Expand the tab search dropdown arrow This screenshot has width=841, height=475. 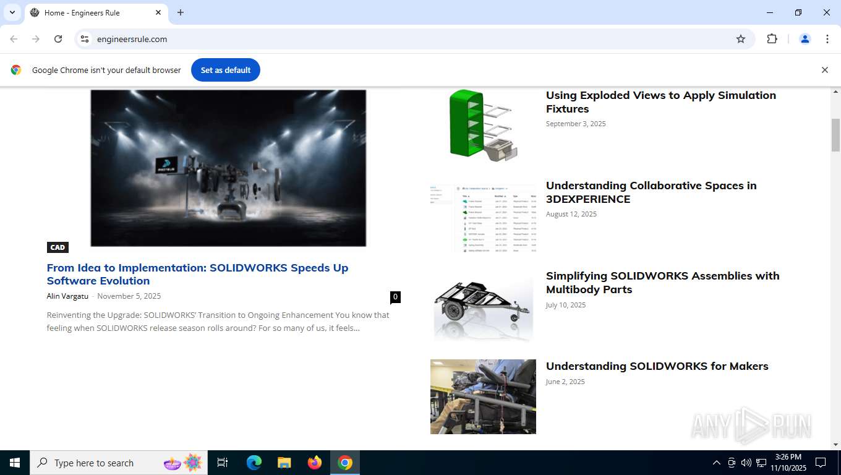click(12, 12)
